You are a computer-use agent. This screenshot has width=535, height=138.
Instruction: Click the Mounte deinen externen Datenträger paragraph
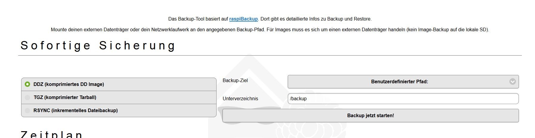270,30
